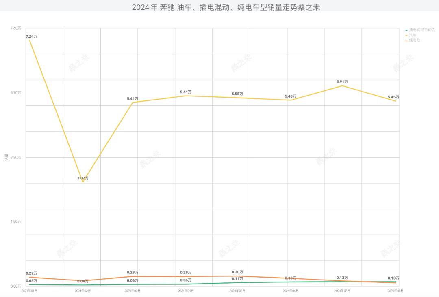The height and width of the screenshot is (297, 439).
Task: Click the 5.48万 data label for June
Action: (x=291, y=96)
